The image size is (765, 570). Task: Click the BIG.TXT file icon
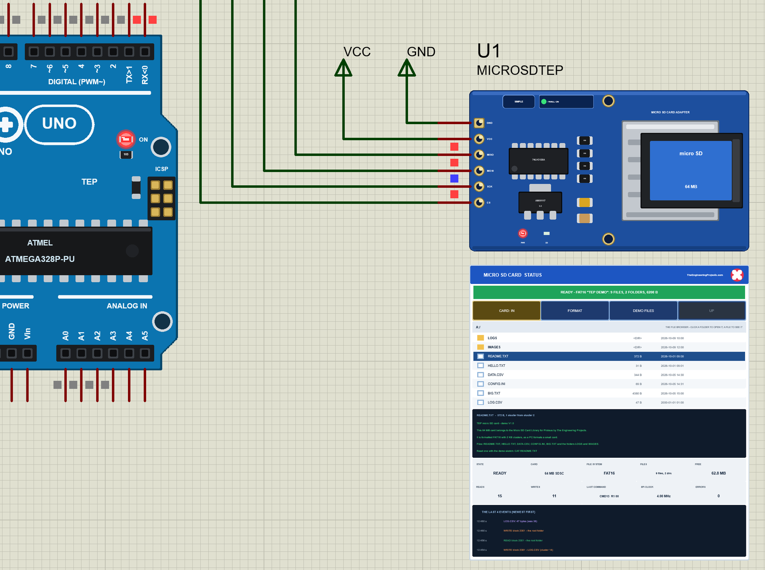[481, 393]
